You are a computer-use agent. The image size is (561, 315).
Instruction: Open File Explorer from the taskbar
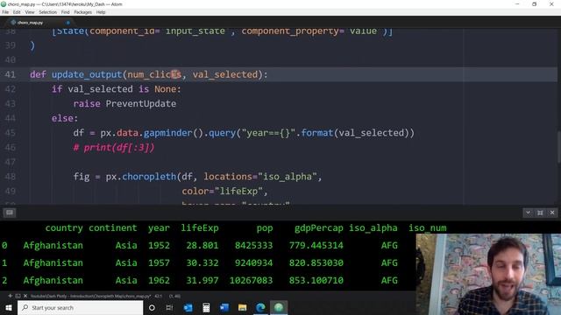[242, 307]
